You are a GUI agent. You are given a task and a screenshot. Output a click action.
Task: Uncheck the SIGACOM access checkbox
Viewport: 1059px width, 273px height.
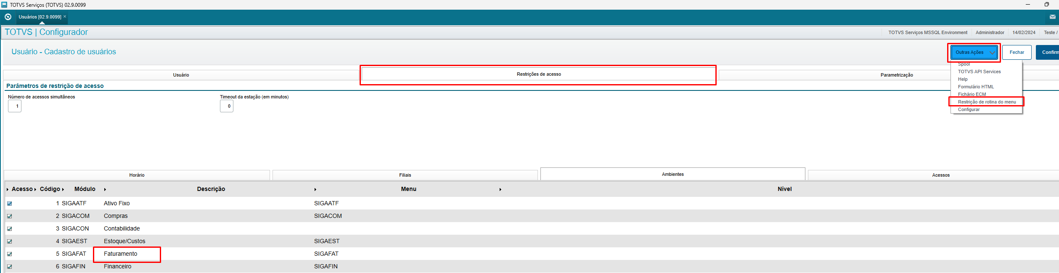9,216
